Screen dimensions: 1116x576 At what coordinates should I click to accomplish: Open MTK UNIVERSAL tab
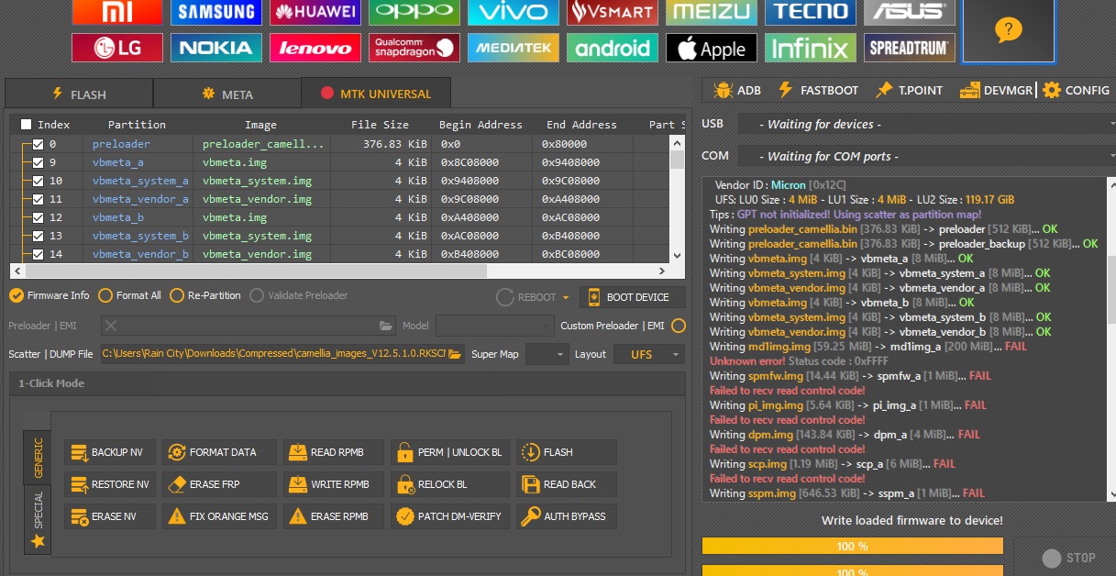pos(376,94)
